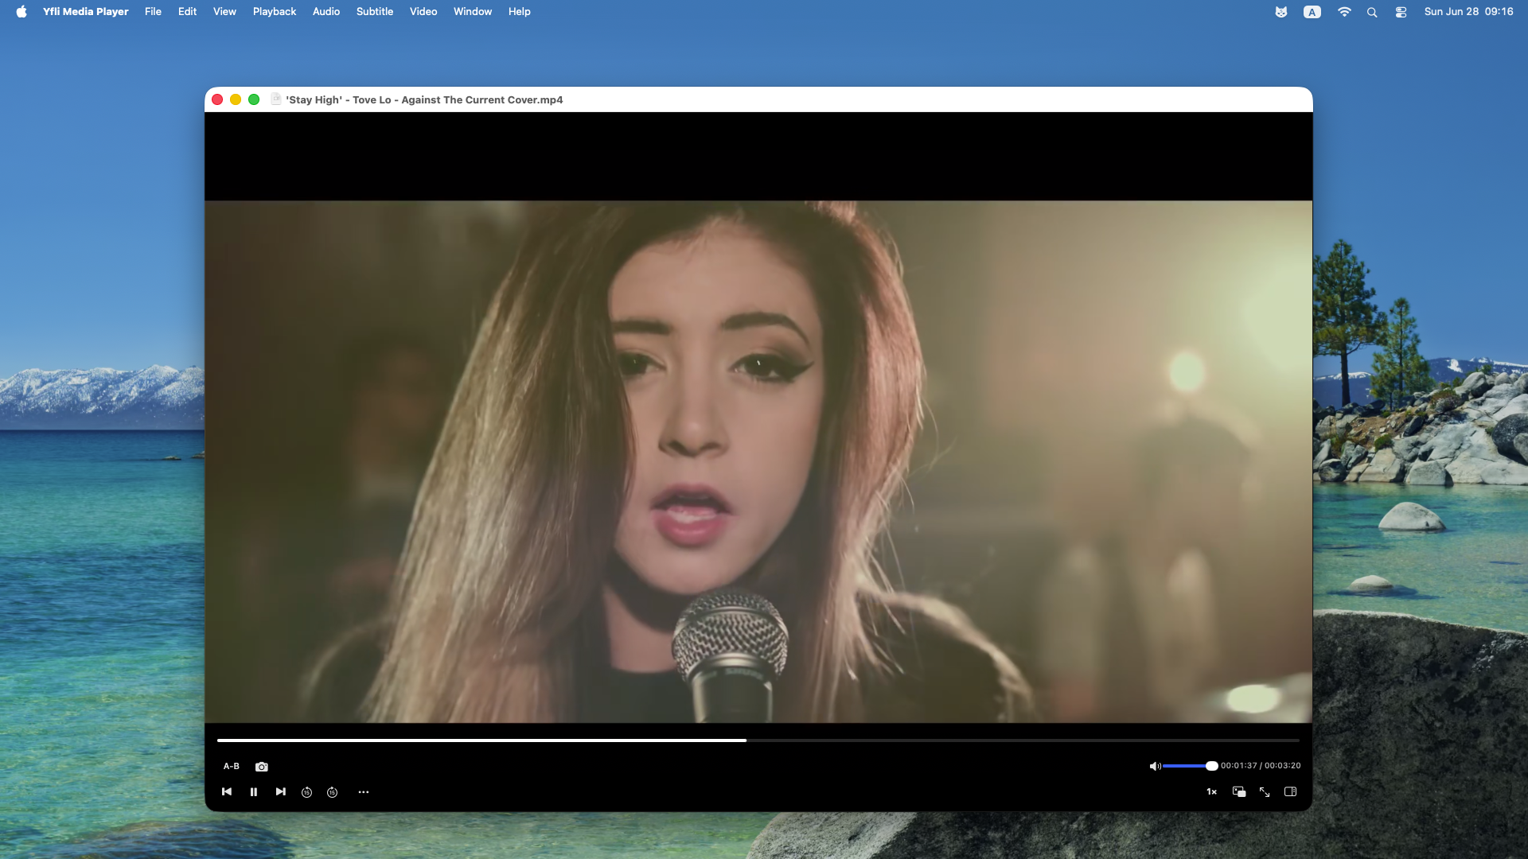Open the Audio menu

tap(326, 11)
